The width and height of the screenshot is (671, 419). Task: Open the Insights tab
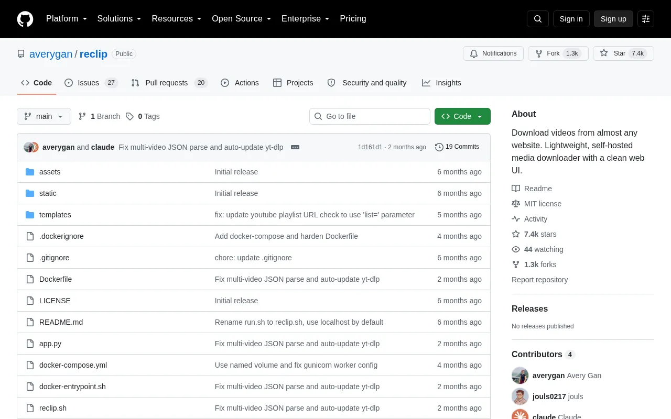tap(441, 83)
